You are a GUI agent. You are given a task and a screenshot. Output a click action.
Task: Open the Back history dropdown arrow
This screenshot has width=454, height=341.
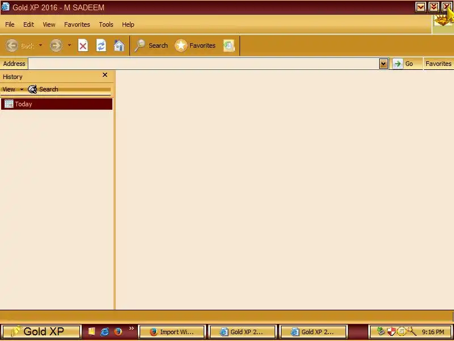tap(40, 45)
